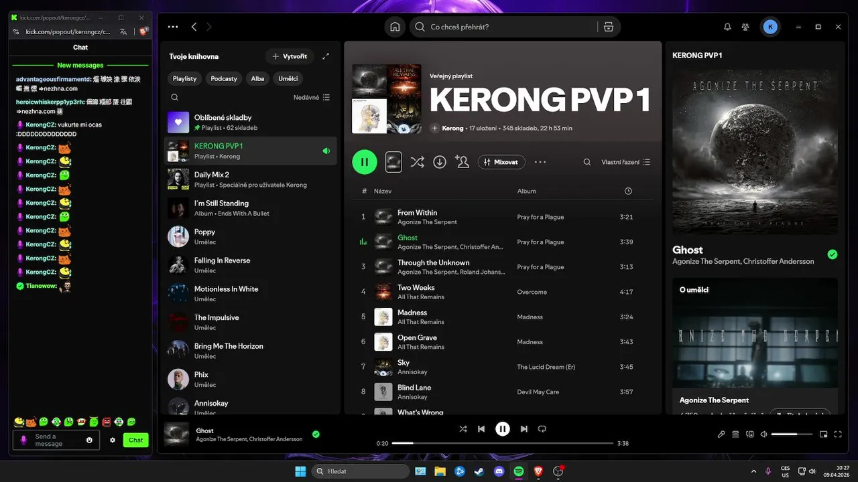Pause playback in bottom player bar

(x=503, y=428)
